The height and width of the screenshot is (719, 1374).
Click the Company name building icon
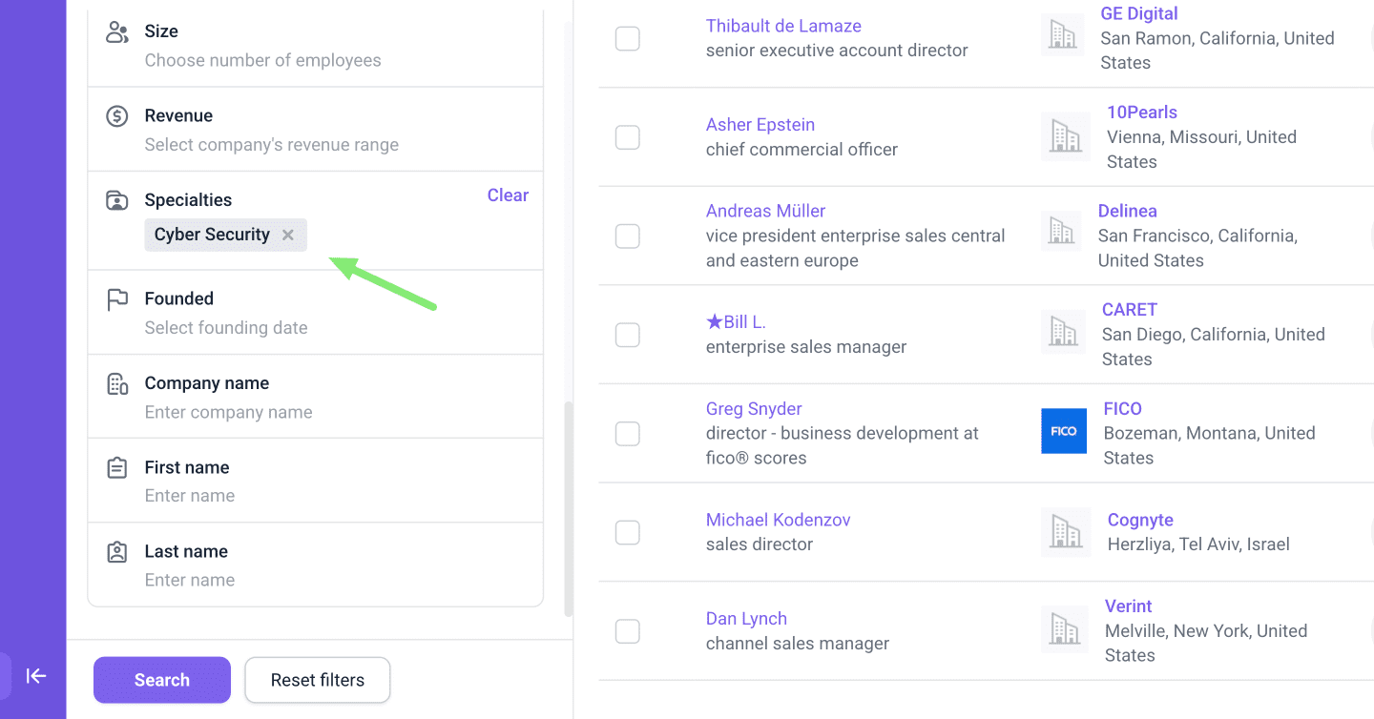(117, 383)
